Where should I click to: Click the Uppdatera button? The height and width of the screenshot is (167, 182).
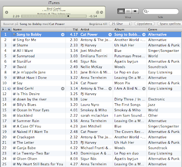coord(145,24)
